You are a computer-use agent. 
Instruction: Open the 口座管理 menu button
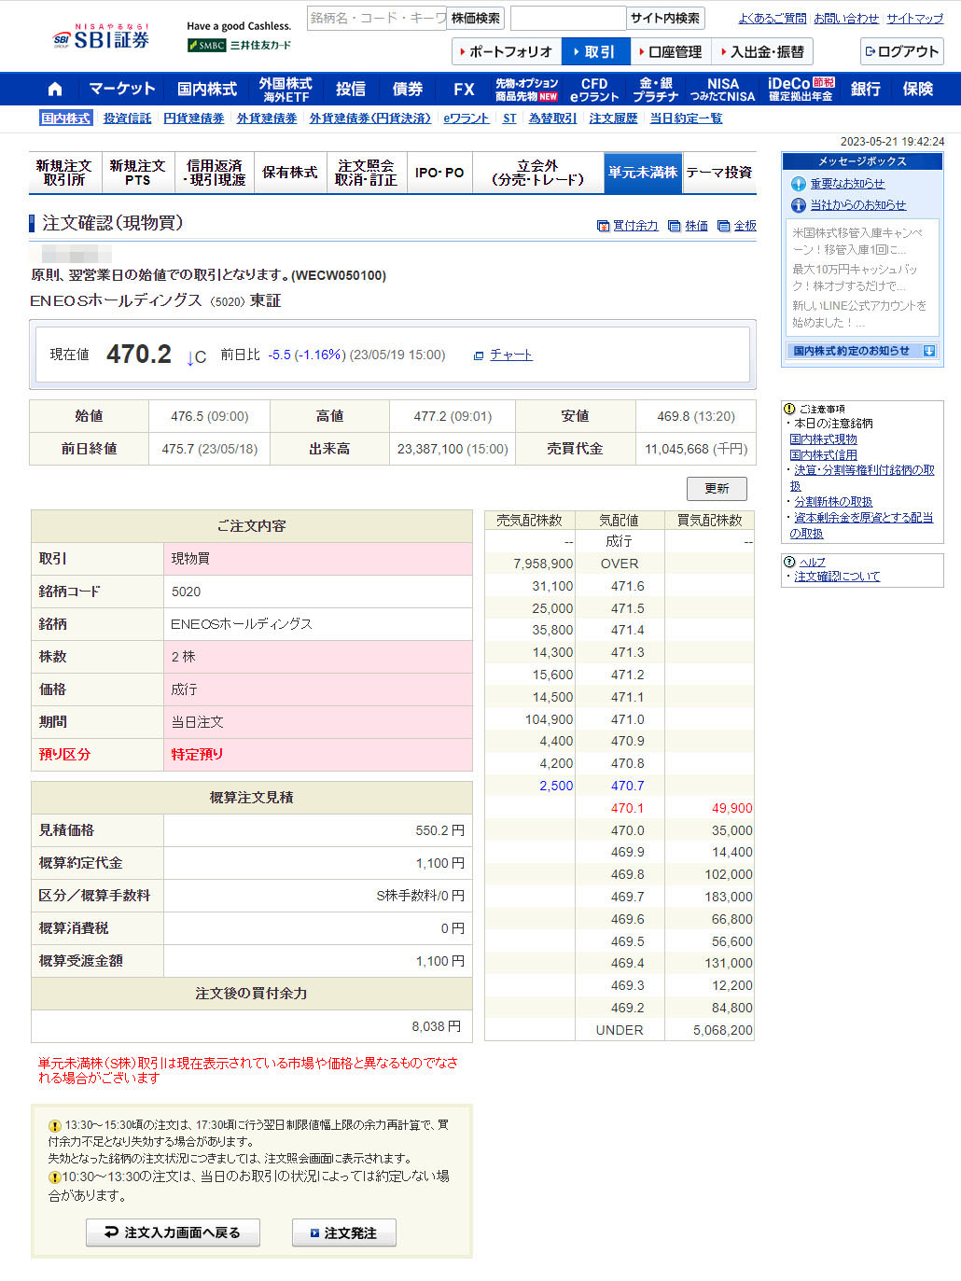point(671,52)
